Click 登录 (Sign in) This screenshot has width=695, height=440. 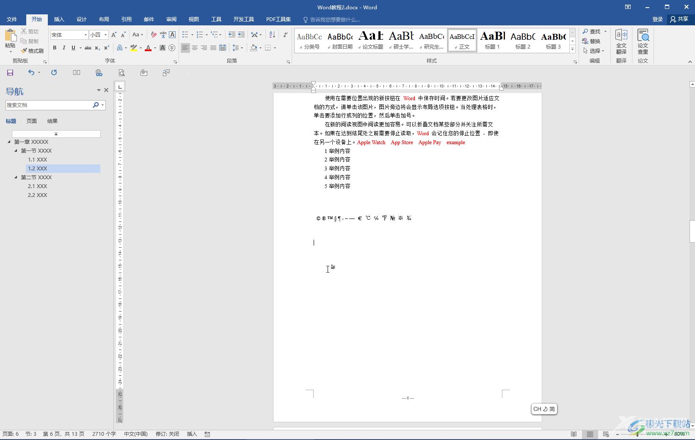(657, 19)
